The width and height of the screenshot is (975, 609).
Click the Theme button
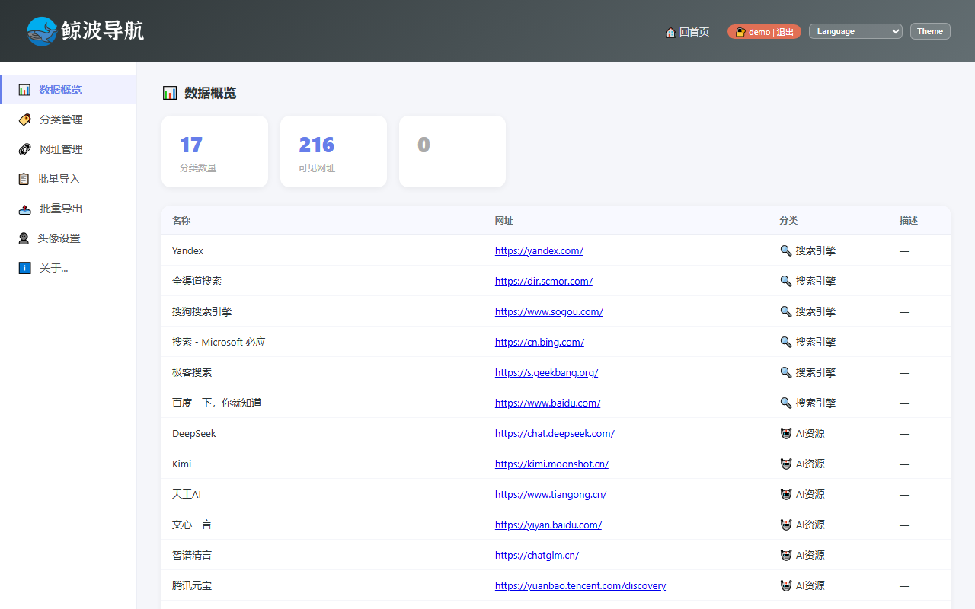tap(930, 31)
